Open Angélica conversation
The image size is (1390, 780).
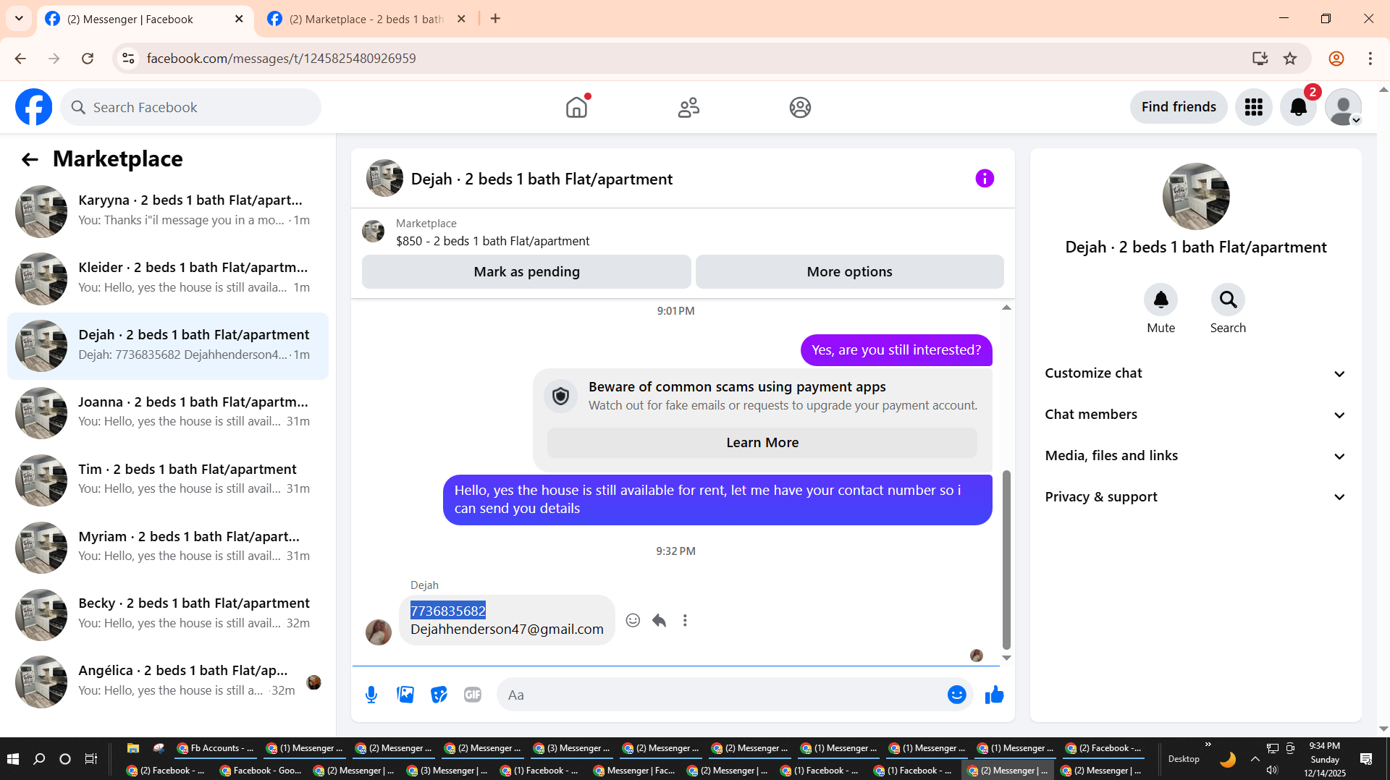tap(168, 682)
